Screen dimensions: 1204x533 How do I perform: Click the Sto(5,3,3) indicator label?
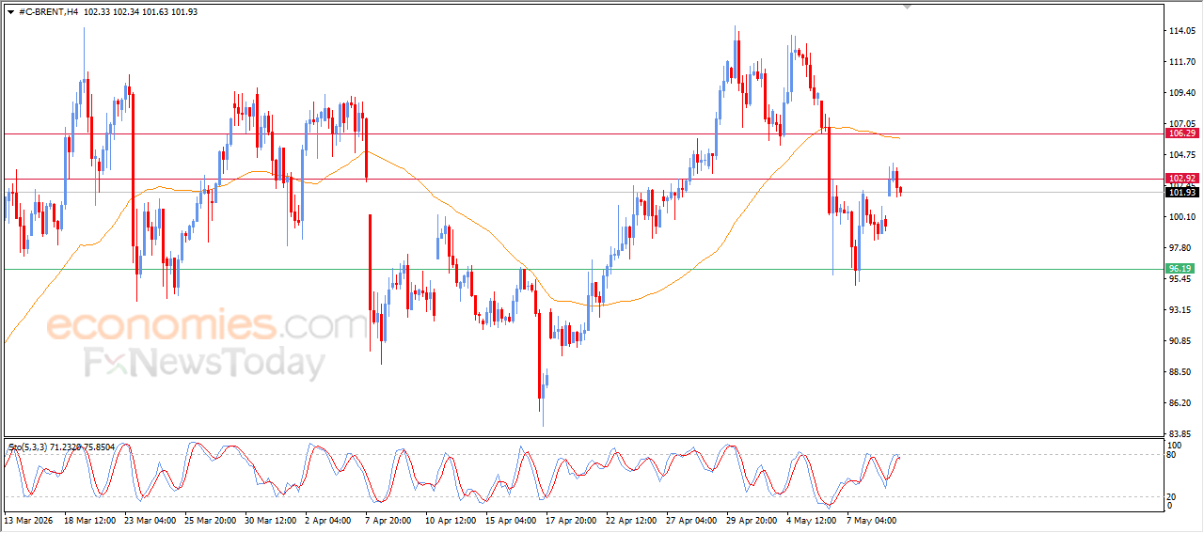(28, 447)
